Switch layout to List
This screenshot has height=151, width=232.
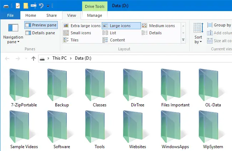coord(109,33)
